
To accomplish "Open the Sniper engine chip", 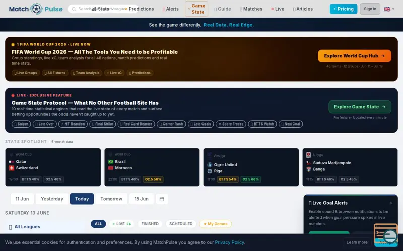I will tap(21, 124).
